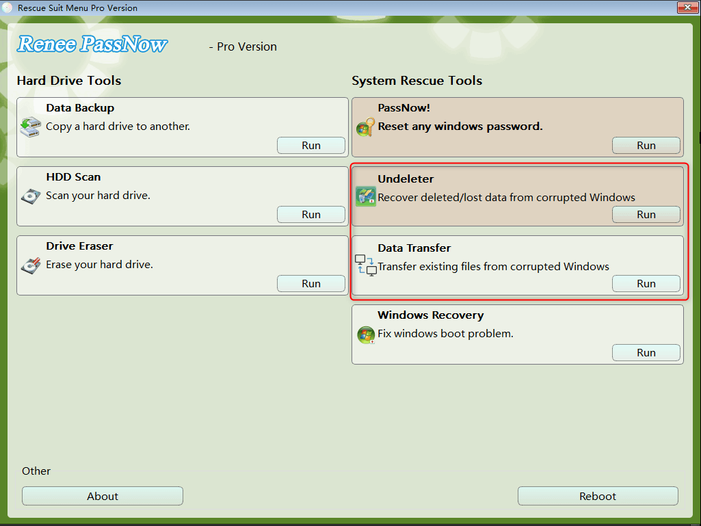
Task: Select the 'HDD Scan' title text
Action: [73, 176]
